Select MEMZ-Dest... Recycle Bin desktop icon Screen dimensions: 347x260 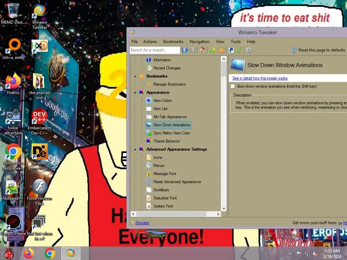(x=13, y=14)
